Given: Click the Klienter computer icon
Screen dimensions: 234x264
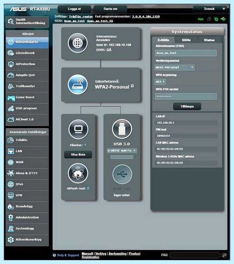Looking at the screenshot, I should [78, 129].
